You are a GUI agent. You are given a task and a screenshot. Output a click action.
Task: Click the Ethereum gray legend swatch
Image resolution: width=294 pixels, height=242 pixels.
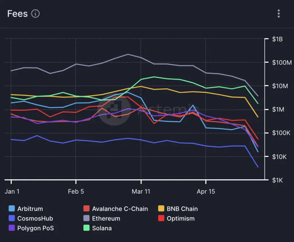point(86,218)
